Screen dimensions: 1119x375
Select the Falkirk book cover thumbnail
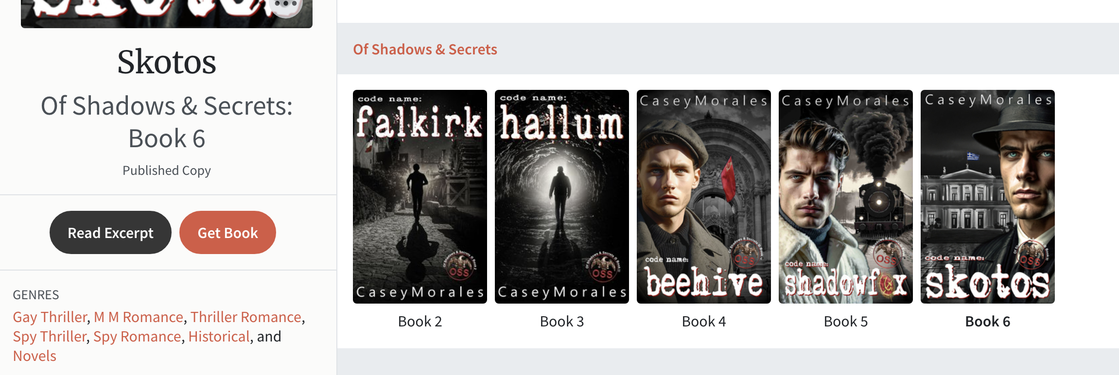(420, 197)
